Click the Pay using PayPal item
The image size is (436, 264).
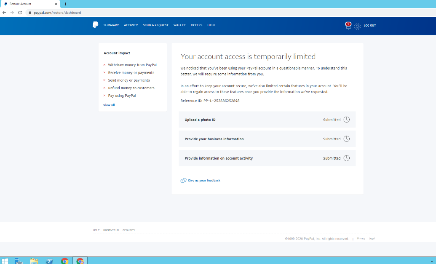(122, 96)
